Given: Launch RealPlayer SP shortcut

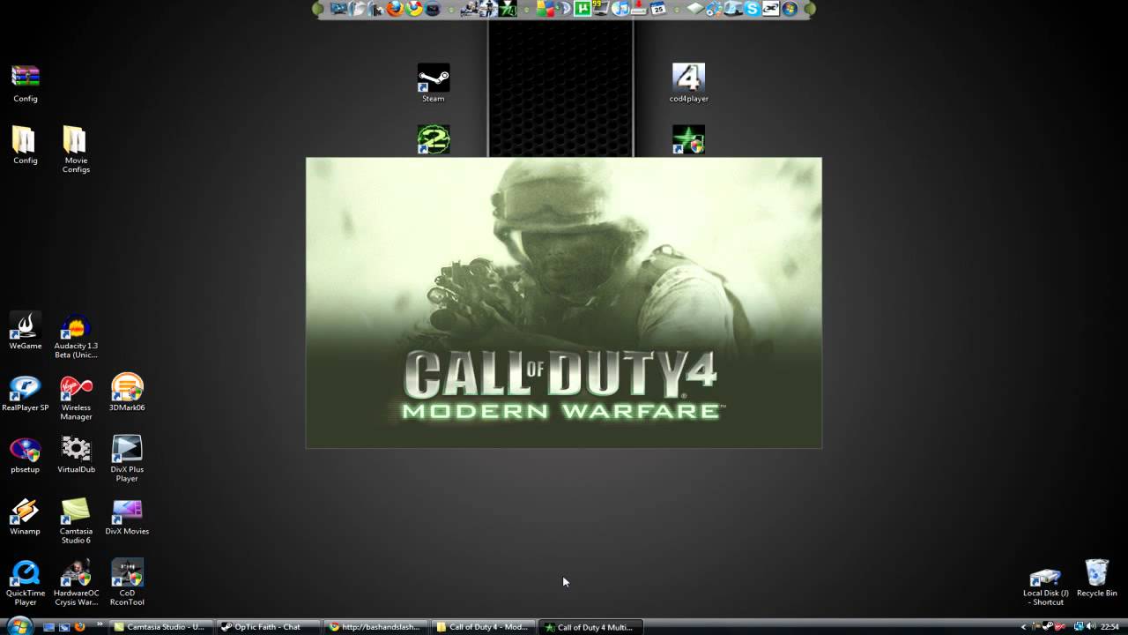Looking at the screenshot, I should (25, 392).
